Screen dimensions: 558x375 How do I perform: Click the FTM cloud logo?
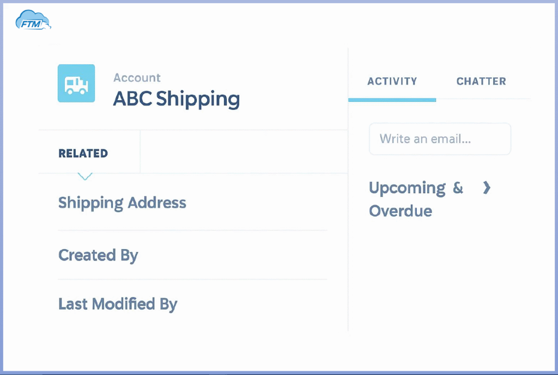(x=33, y=21)
